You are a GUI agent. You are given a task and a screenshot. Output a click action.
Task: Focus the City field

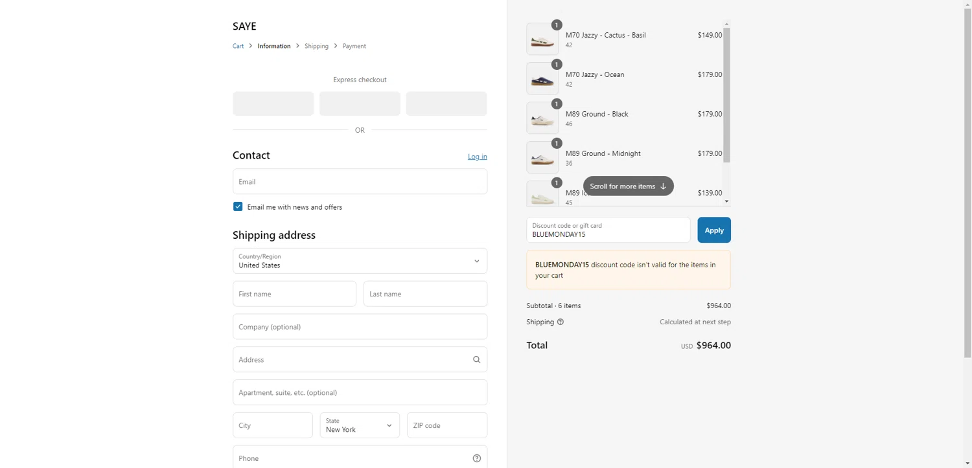coord(273,425)
